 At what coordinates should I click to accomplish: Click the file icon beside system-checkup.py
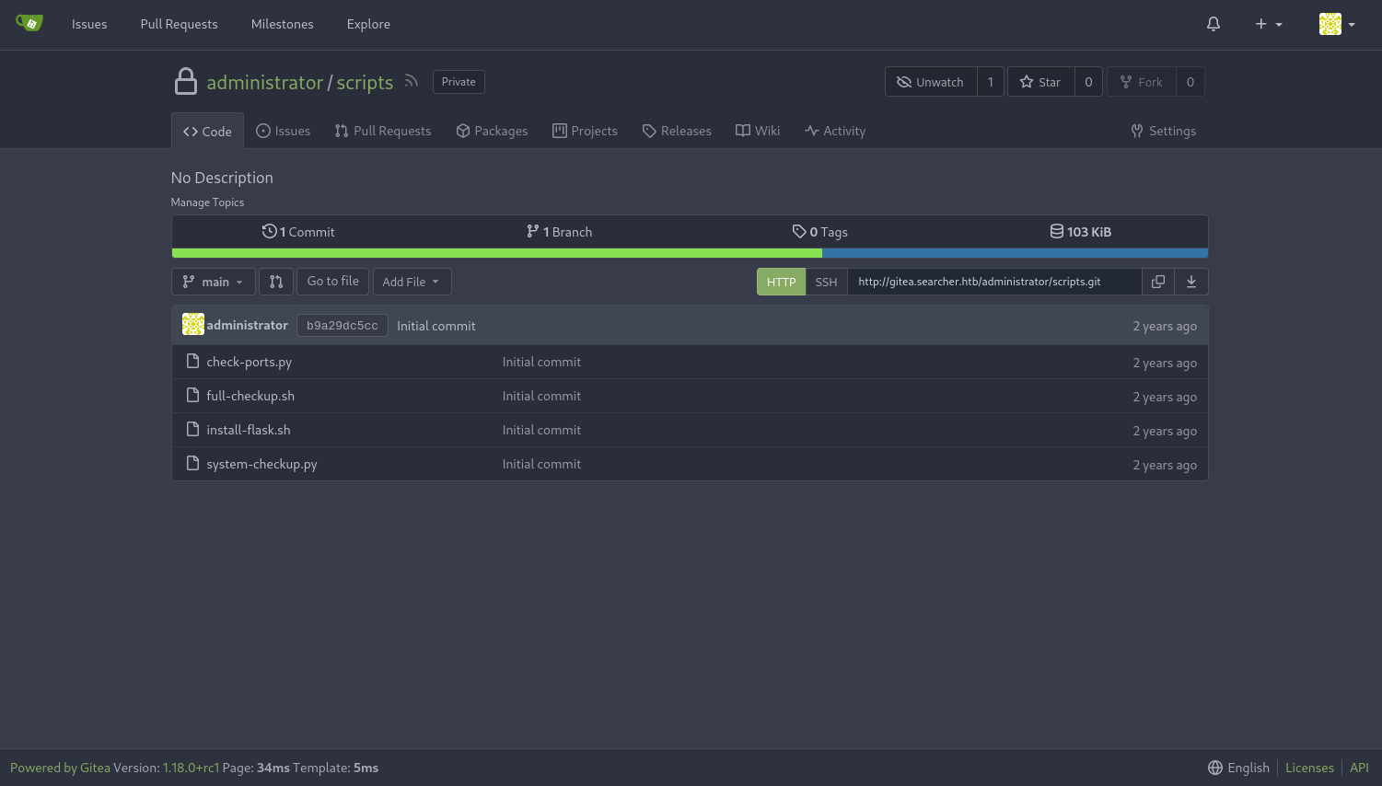click(x=192, y=463)
